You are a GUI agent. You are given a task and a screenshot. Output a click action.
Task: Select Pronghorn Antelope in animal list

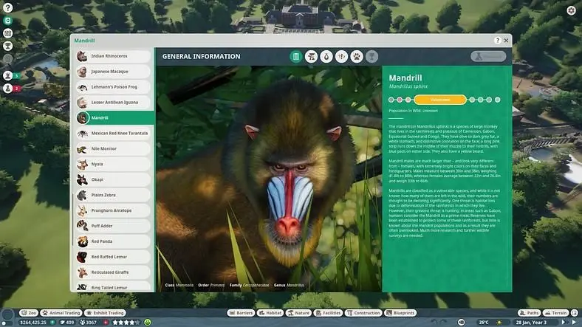click(x=113, y=210)
